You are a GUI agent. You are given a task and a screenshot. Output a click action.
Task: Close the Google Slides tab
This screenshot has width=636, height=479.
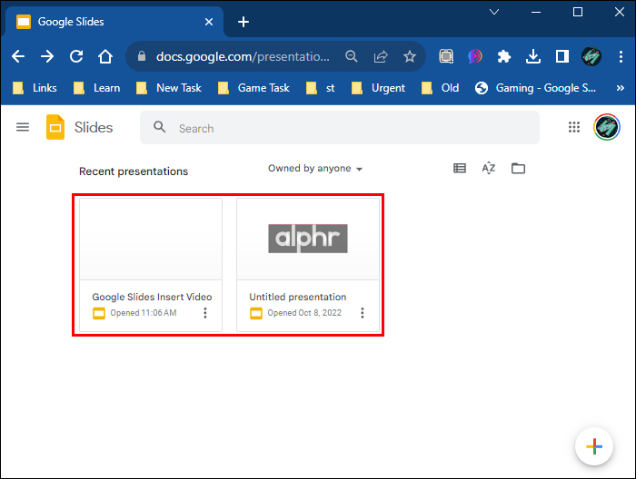(209, 22)
